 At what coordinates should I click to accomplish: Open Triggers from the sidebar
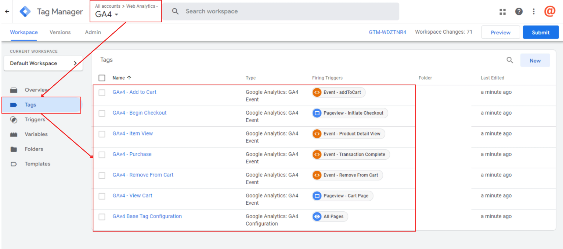[x=35, y=120]
